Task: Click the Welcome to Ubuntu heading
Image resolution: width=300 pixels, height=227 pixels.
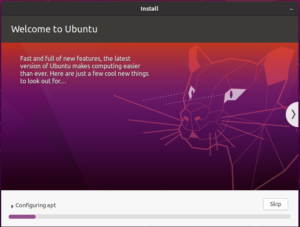Action: (x=54, y=29)
